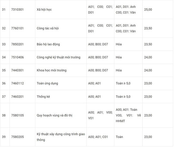This screenshot has height=147, width=174.
Task: Select Kỹ thuật xây dựng công trình giao thông
Action: [x=61, y=137]
